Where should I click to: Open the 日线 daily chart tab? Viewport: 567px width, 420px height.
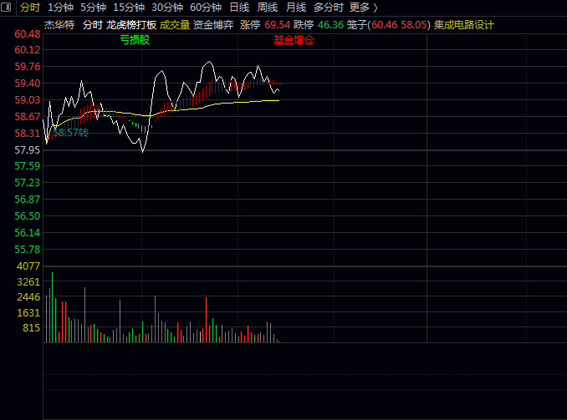coord(239,8)
